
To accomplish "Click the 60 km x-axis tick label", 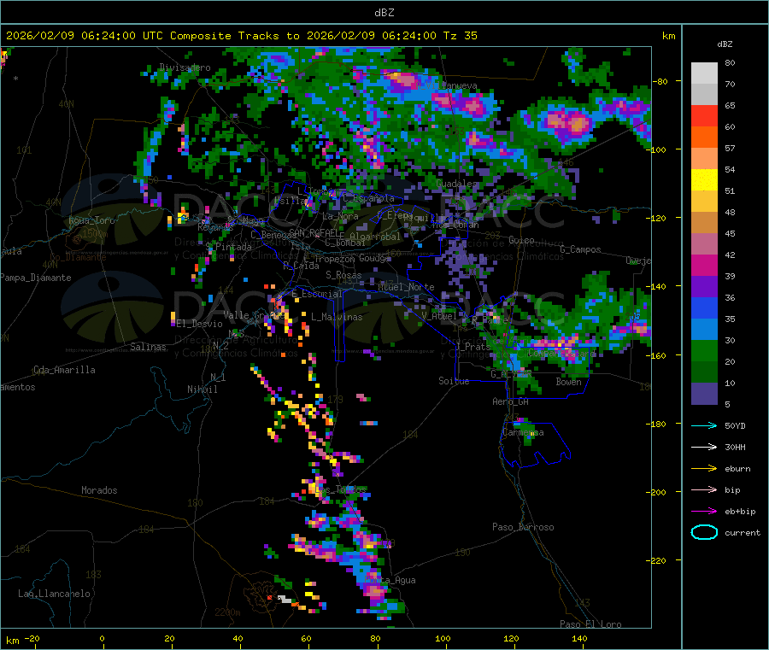I will pos(306,638).
